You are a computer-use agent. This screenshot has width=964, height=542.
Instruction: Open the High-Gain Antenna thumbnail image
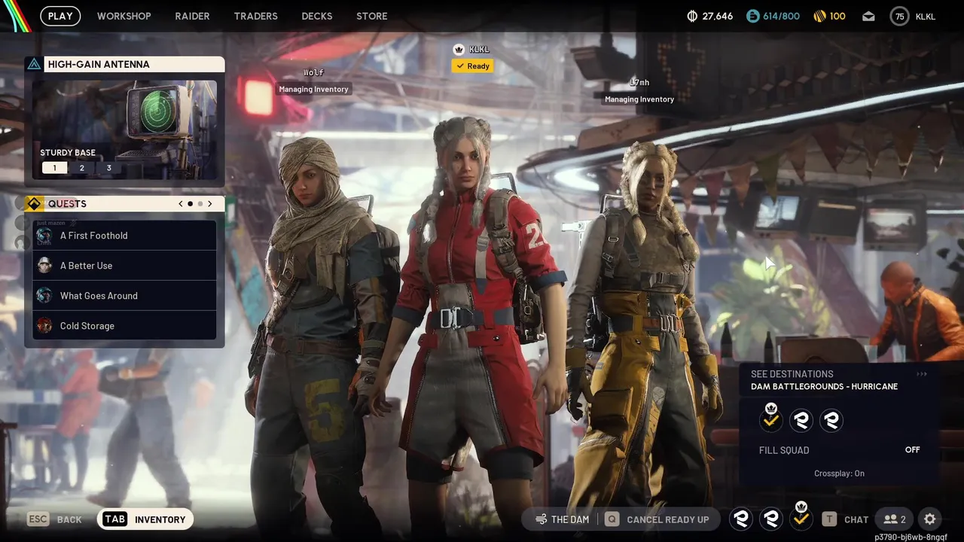point(124,131)
